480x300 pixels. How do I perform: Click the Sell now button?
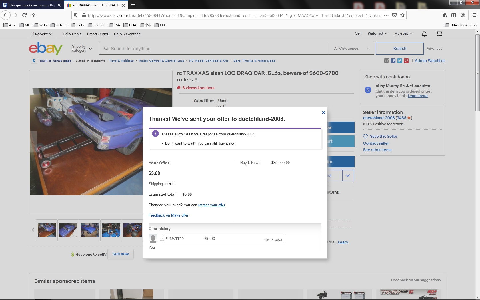pyautogui.click(x=121, y=254)
